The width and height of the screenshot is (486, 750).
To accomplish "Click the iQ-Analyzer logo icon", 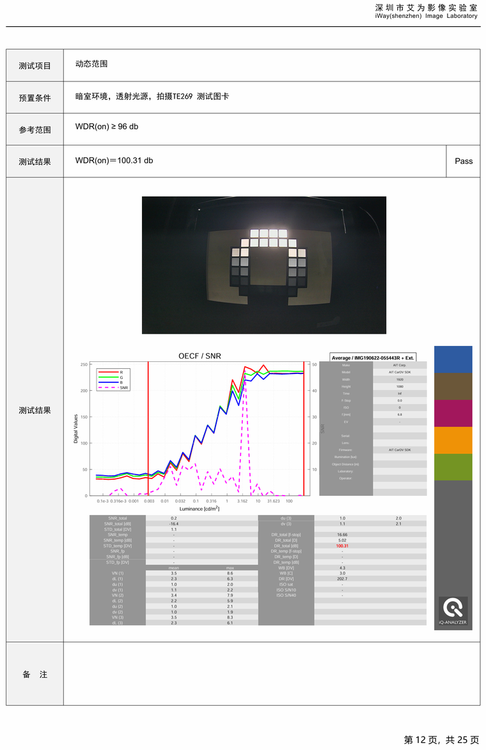I will point(453,611).
